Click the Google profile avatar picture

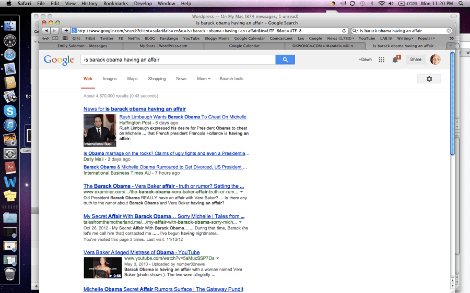pyautogui.click(x=435, y=59)
